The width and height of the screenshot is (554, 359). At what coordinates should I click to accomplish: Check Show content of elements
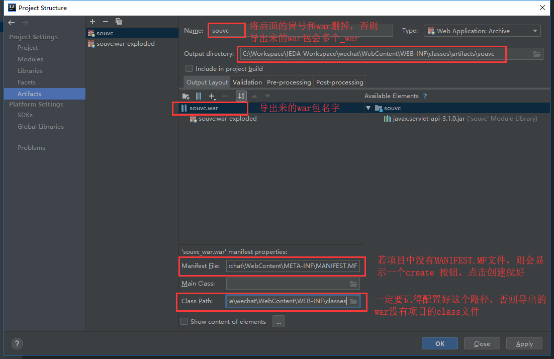[x=184, y=321]
